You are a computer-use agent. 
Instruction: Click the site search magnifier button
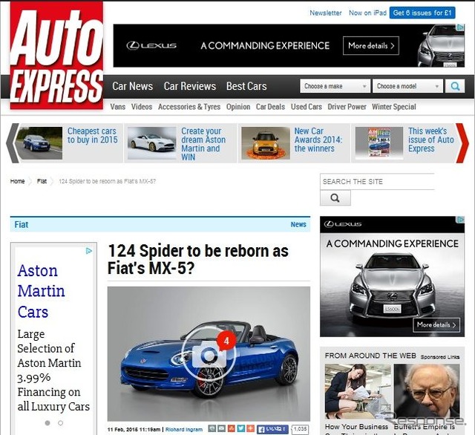[335, 197]
